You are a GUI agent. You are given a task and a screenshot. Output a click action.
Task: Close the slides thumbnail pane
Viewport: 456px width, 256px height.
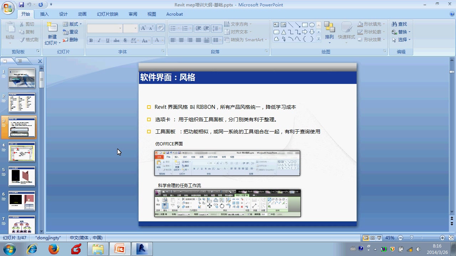(x=40, y=61)
